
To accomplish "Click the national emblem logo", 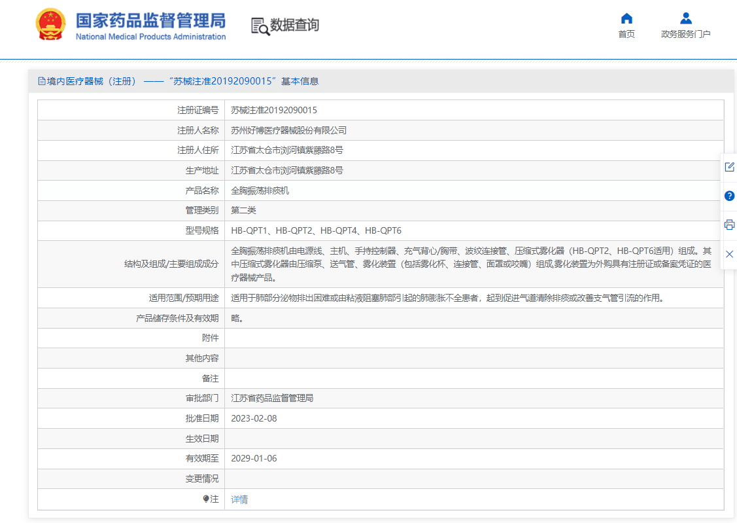I will [x=50, y=24].
